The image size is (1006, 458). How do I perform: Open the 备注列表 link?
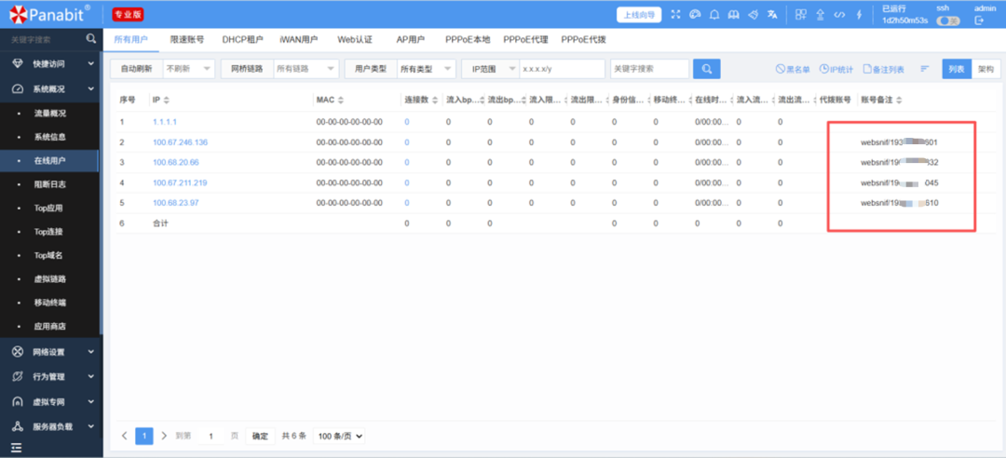883,69
